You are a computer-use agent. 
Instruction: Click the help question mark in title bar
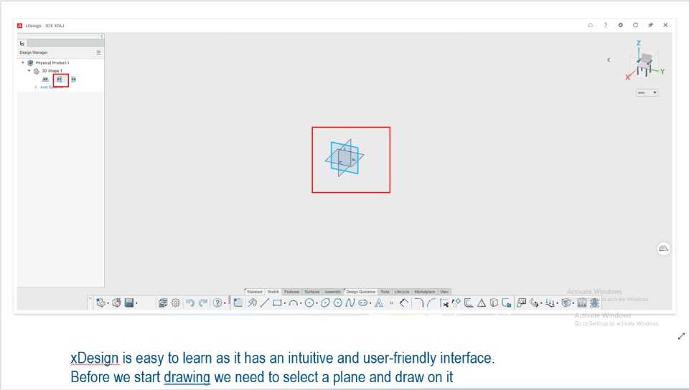[606, 25]
